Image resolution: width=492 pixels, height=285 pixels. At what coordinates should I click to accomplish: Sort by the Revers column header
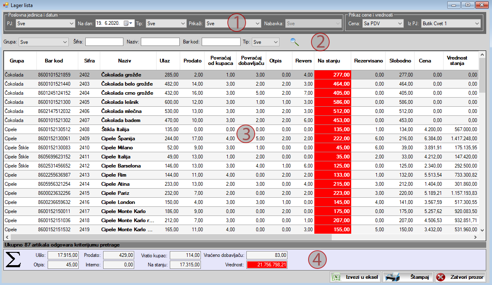(303, 61)
